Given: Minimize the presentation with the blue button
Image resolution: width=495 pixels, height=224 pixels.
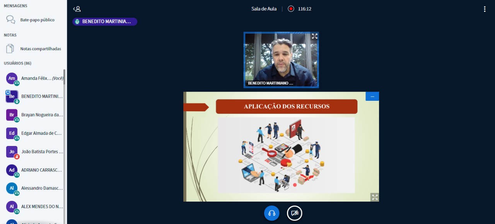Looking at the screenshot, I should tap(372, 97).
